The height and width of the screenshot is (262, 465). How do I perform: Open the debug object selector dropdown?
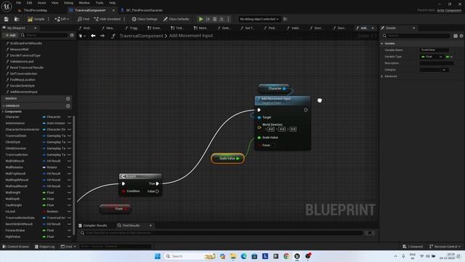[259, 19]
